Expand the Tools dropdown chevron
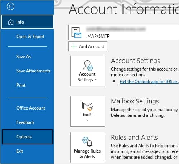Screen dimensions: 179x164 point(87,120)
